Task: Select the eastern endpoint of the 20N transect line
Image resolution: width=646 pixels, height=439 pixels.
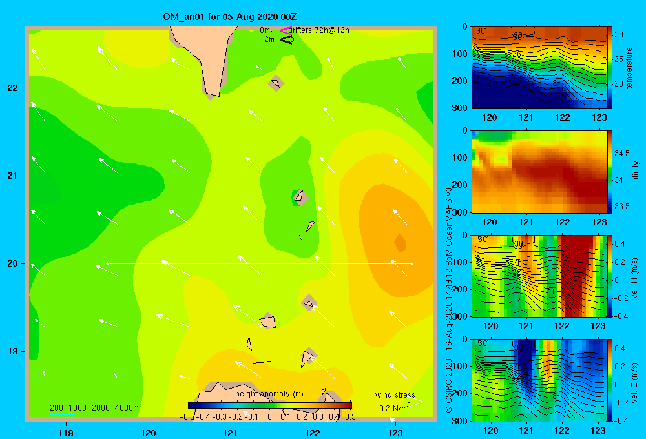Action: pyautogui.click(x=412, y=263)
